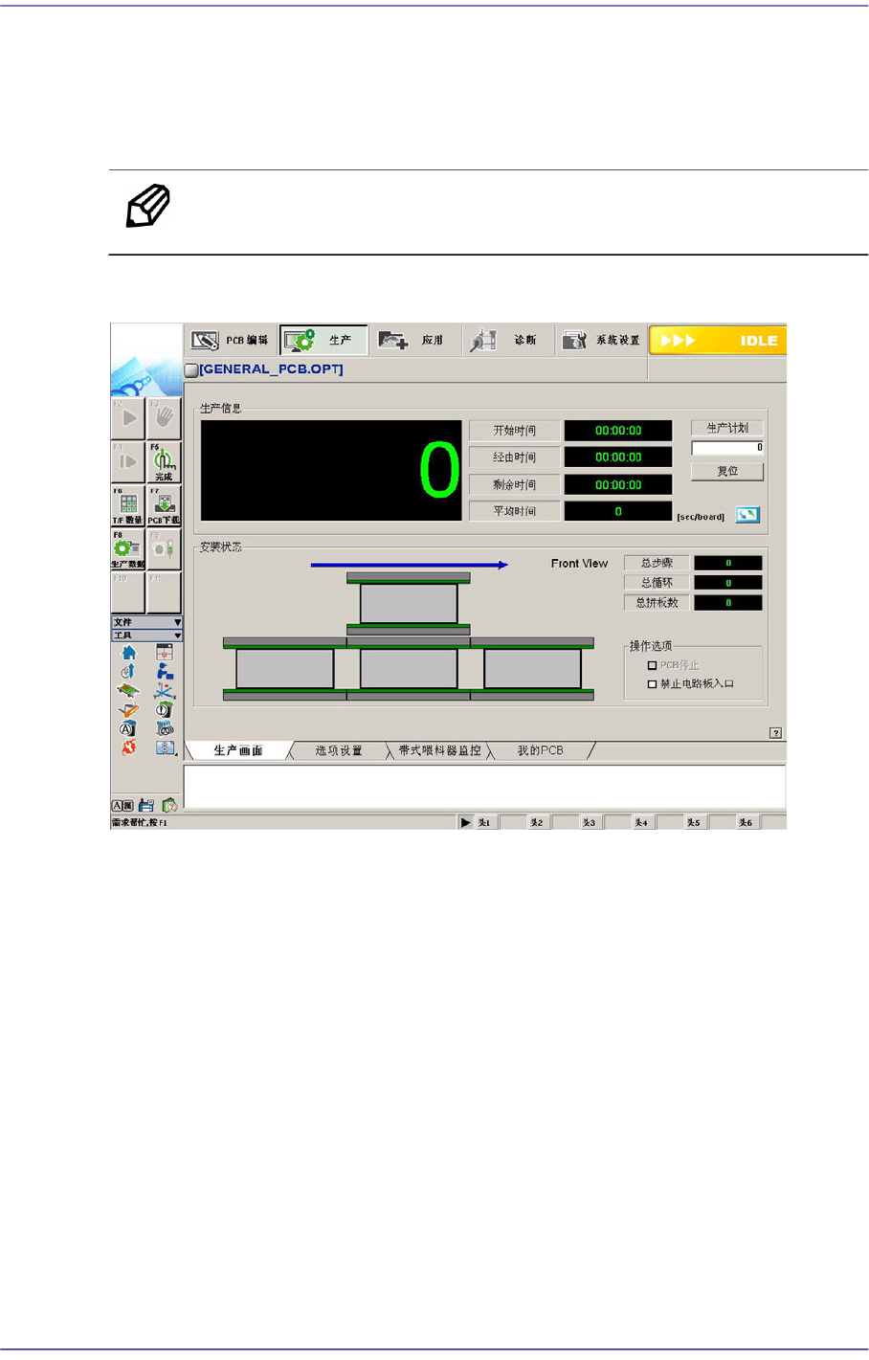Click the disc with blue up-arrow icon
Screen dimensions: 869x1360
[127, 671]
